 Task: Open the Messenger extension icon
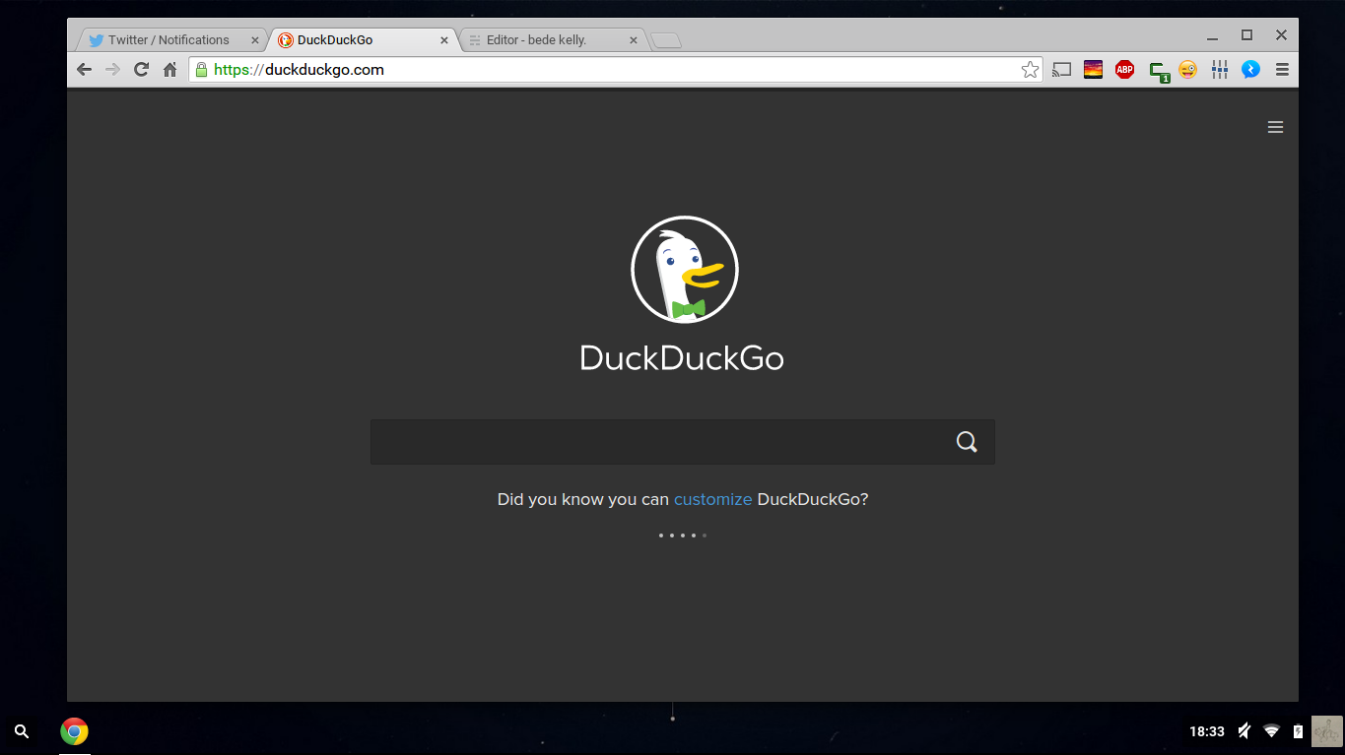[1250, 70]
